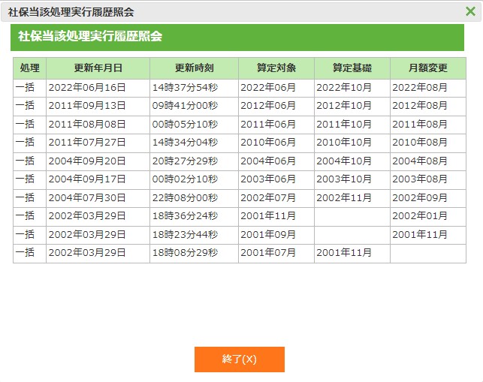Select the date 2004年09月20日

(x=87, y=161)
